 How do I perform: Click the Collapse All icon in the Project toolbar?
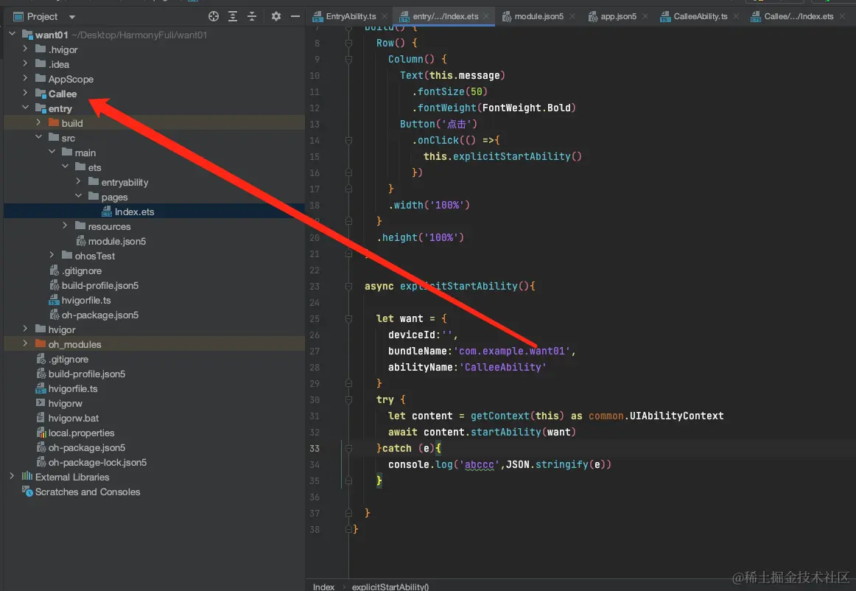252,16
